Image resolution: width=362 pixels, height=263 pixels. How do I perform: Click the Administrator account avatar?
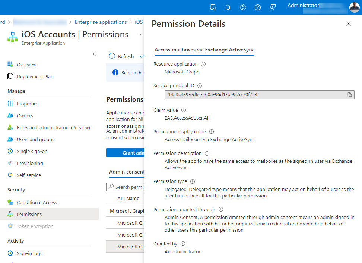point(355,7)
